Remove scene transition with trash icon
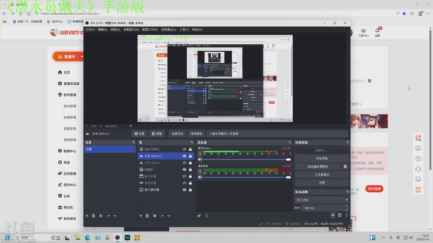The image size is (433, 243). (340, 215)
